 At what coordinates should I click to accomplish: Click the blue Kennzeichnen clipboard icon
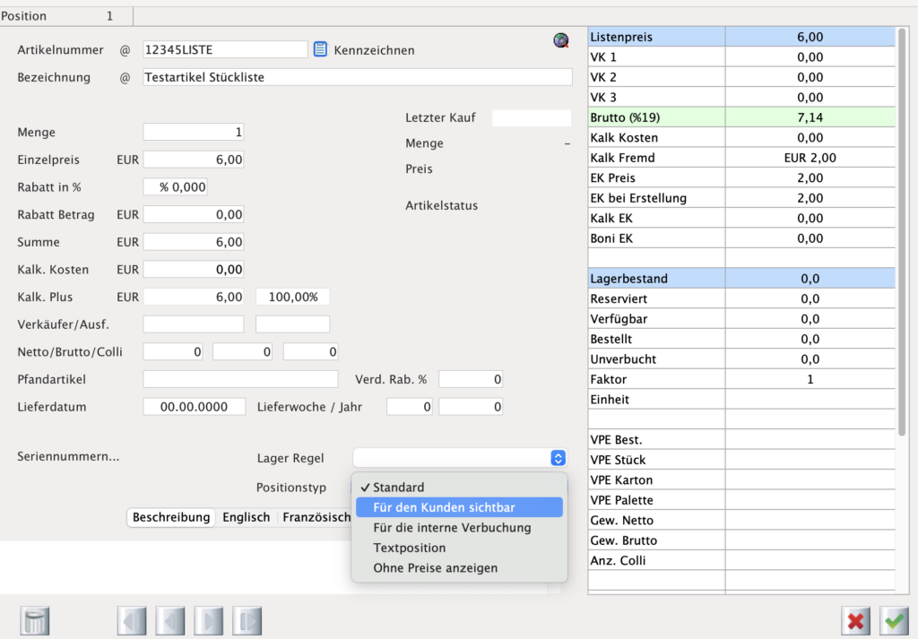point(321,49)
